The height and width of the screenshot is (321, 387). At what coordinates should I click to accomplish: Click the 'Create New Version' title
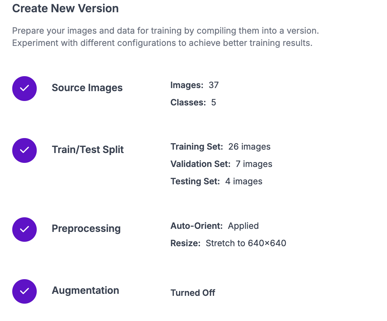coord(65,9)
